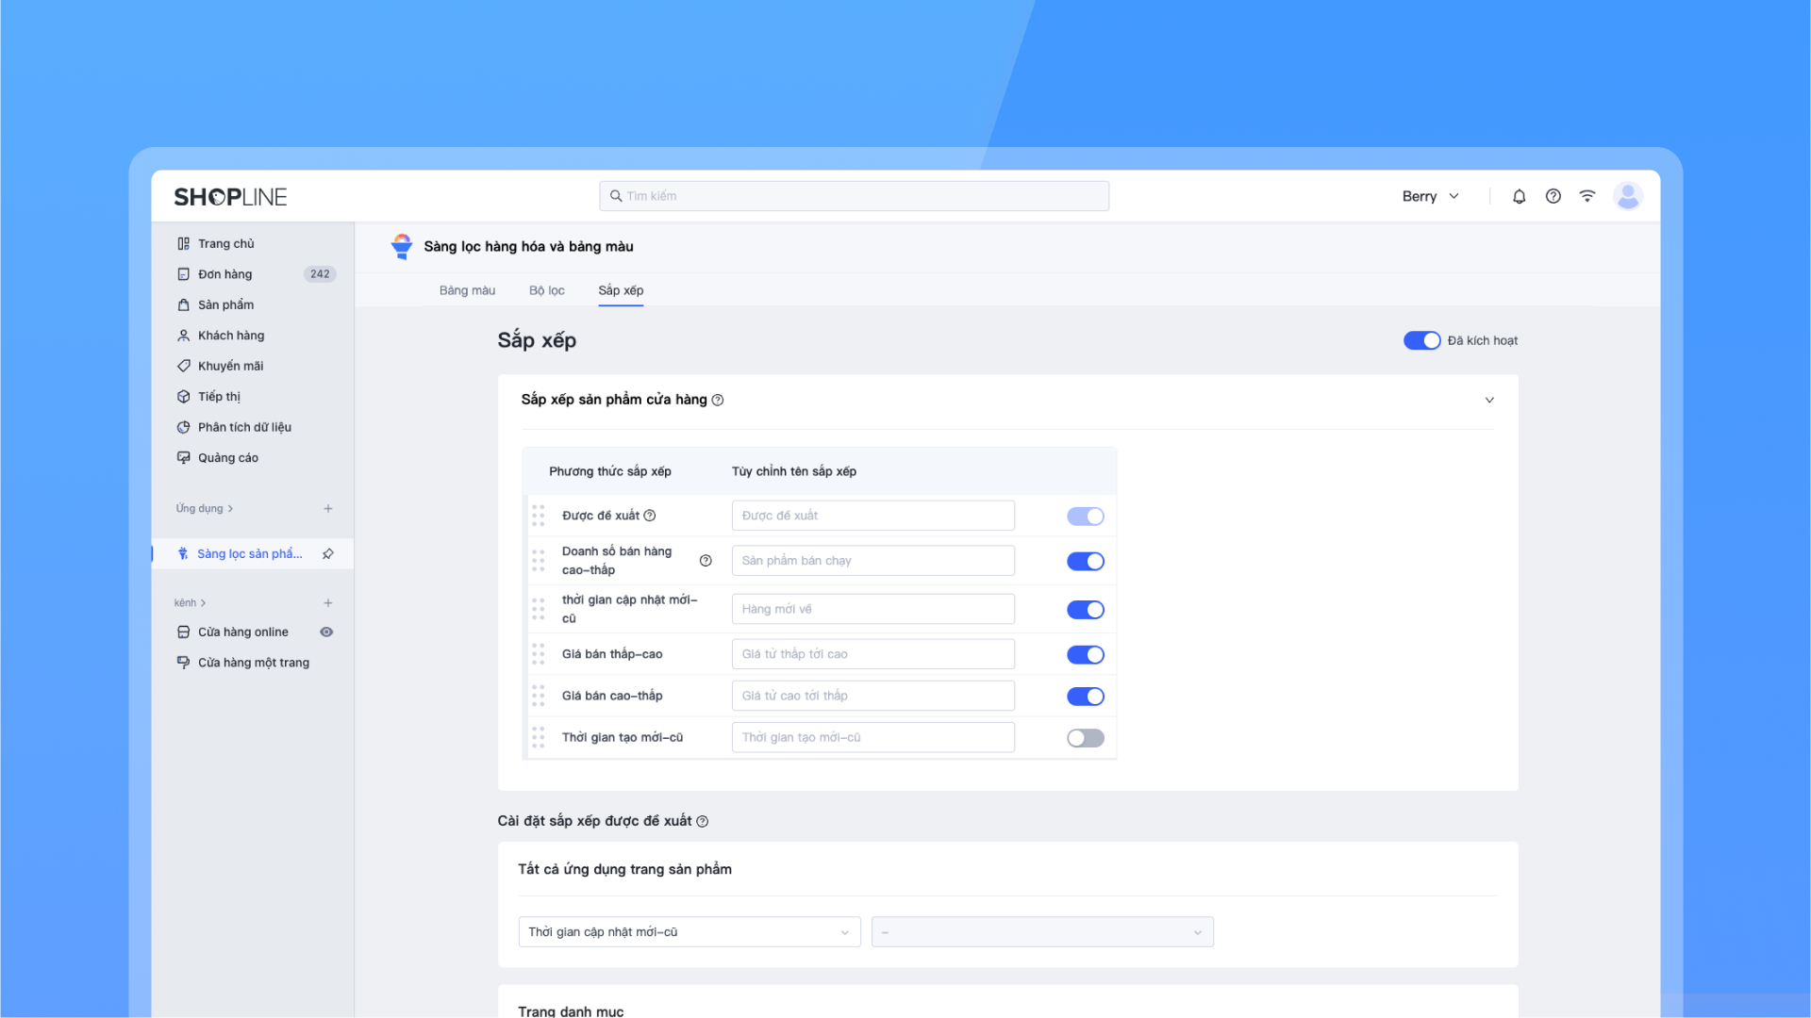The width and height of the screenshot is (1811, 1018).
Task: Click the Tìm kiếm search field
Action: tap(854, 196)
